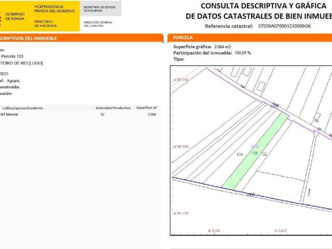Click the 'Participación del inmueble:' label
The height and width of the screenshot is (249, 332).
pyautogui.click(x=203, y=53)
